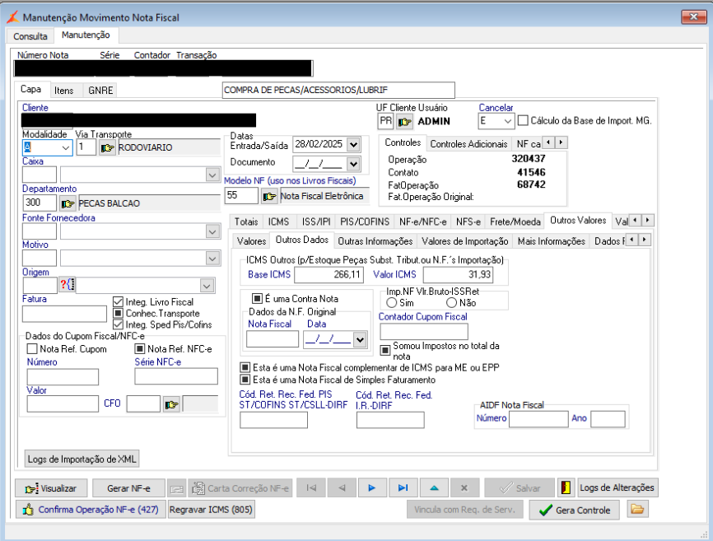Select Sim for Imp.NF Vlr.Bruto-ISSRet
This screenshot has width=713, height=541.
pyautogui.click(x=392, y=303)
